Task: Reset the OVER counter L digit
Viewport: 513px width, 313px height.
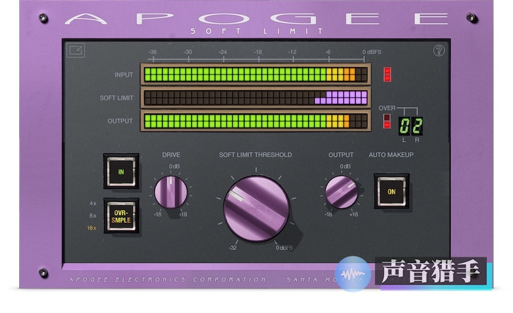Action: point(404,126)
